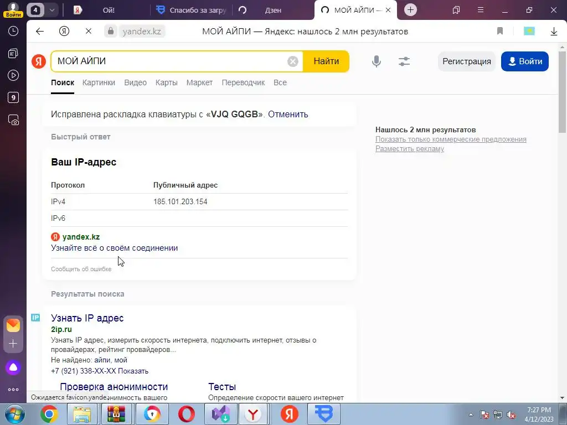Select the Переводчик tab

click(244, 83)
